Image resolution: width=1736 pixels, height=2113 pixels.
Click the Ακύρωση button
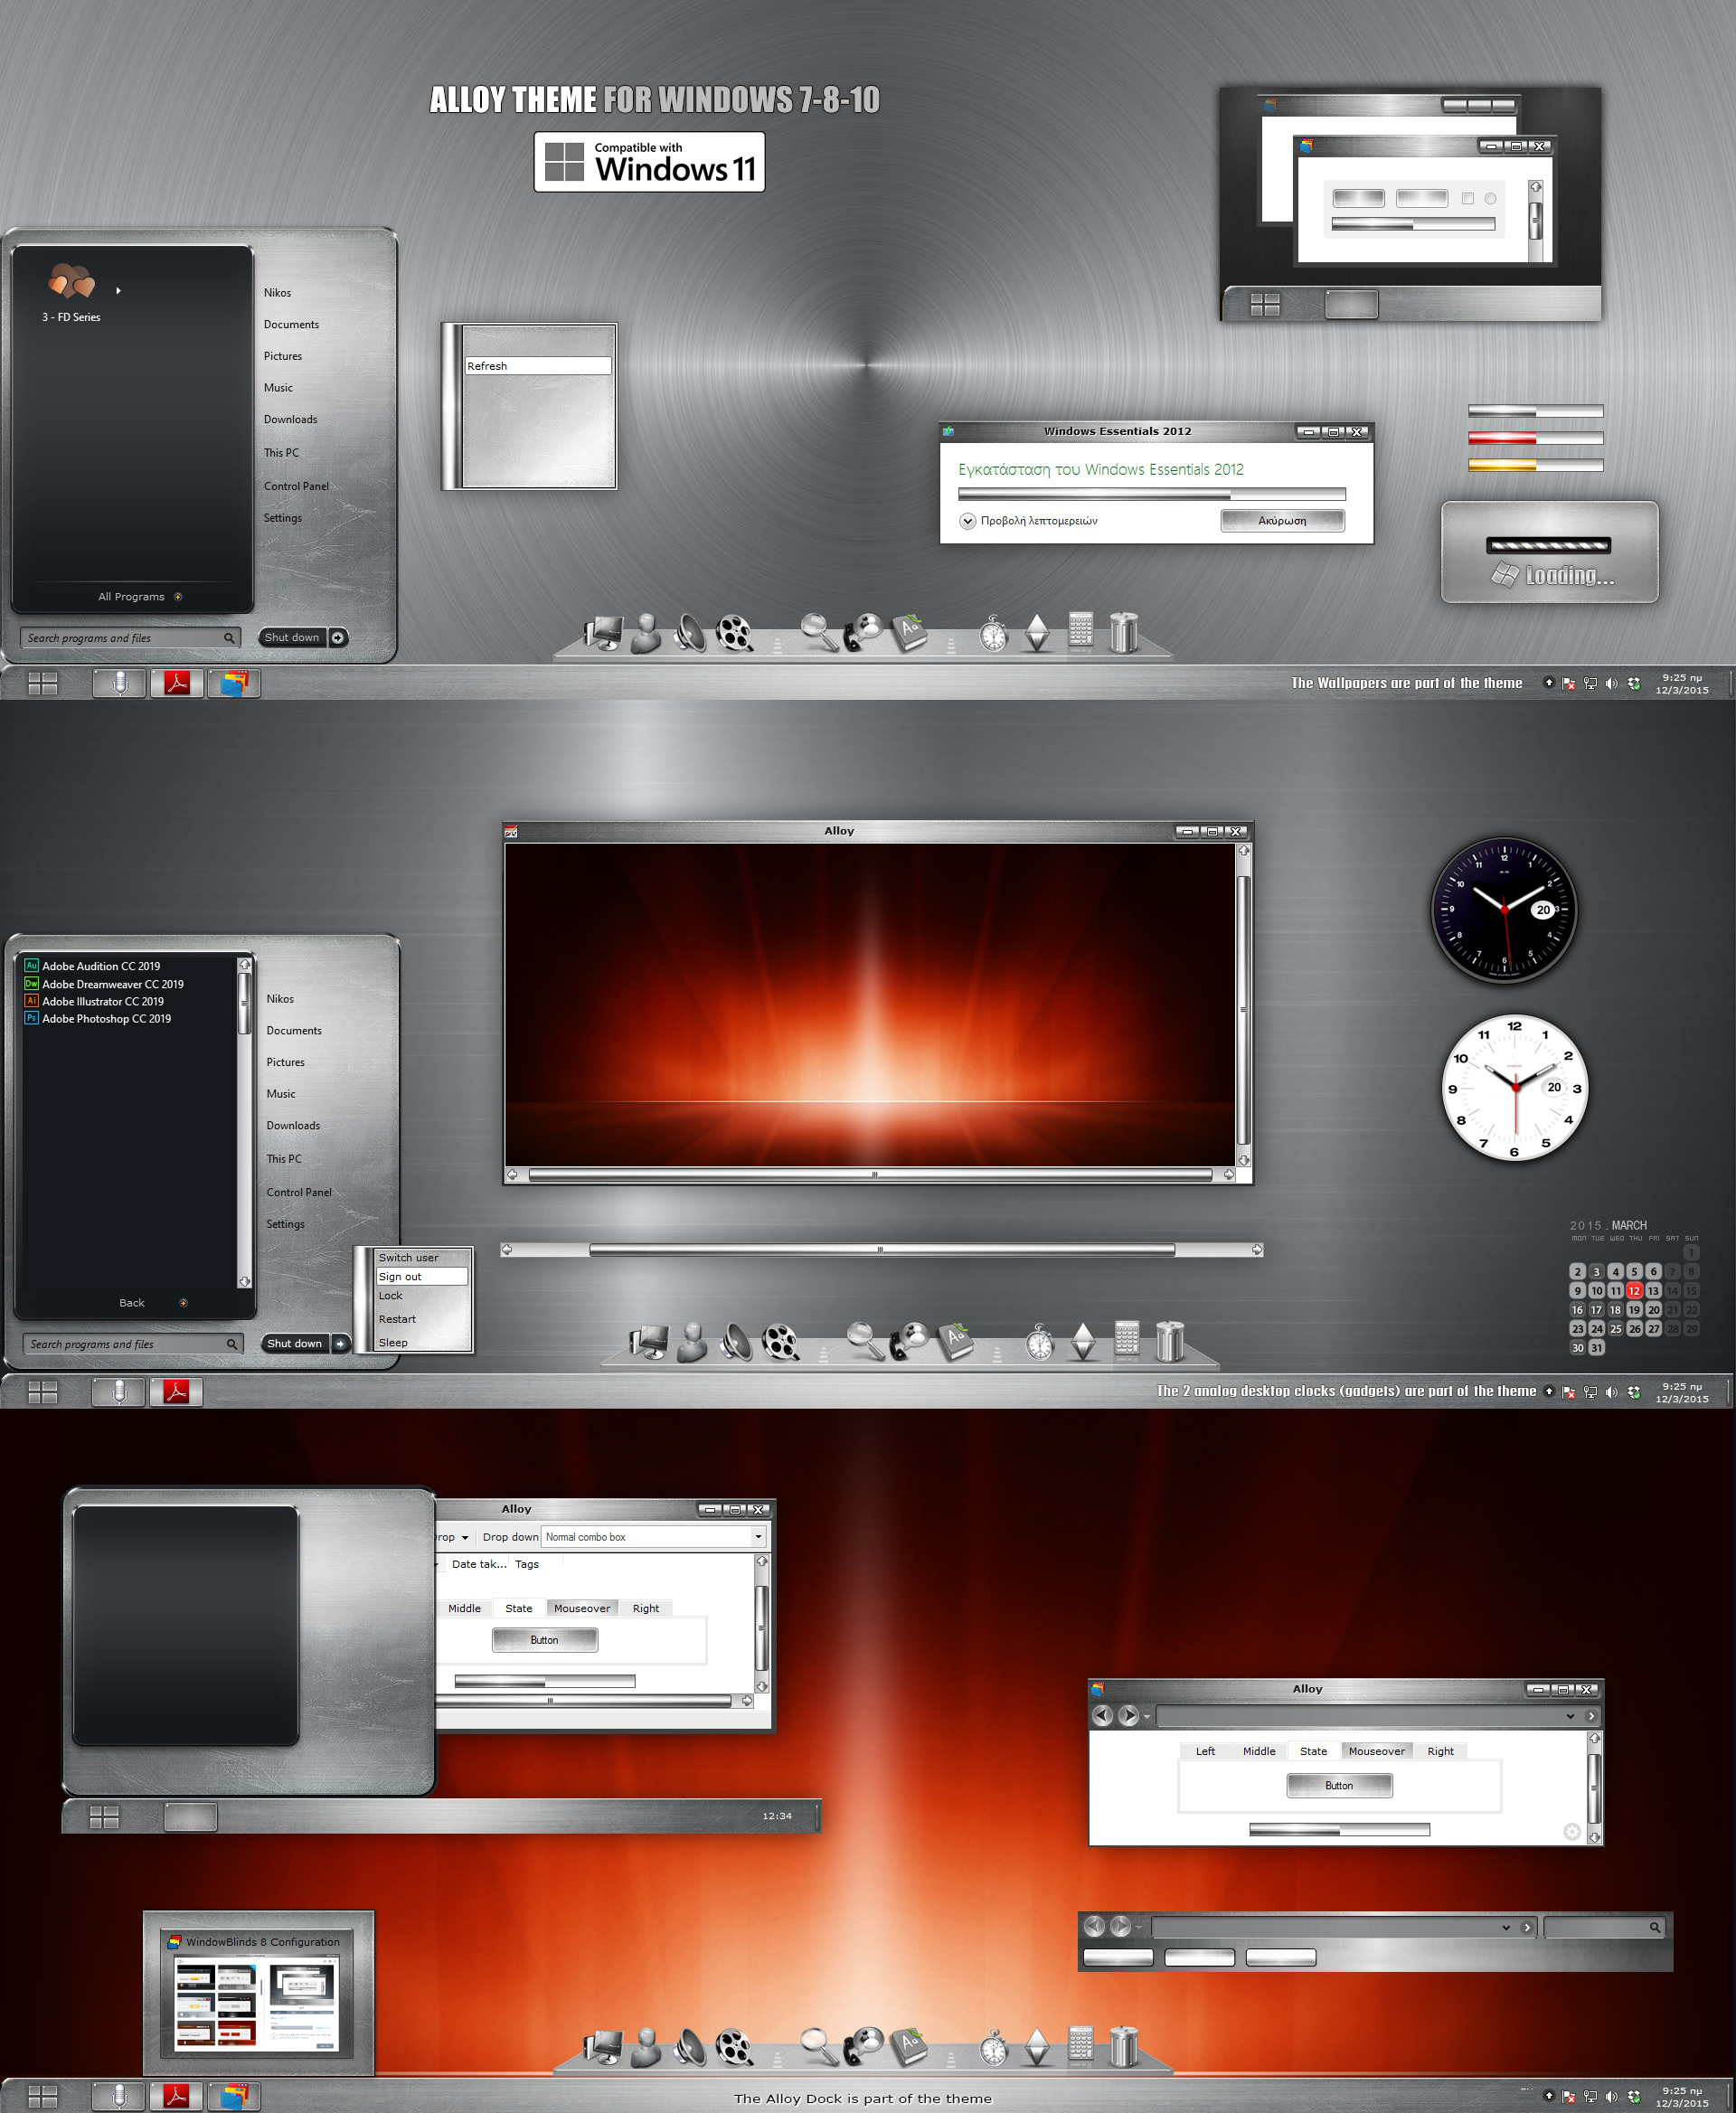[x=1297, y=518]
